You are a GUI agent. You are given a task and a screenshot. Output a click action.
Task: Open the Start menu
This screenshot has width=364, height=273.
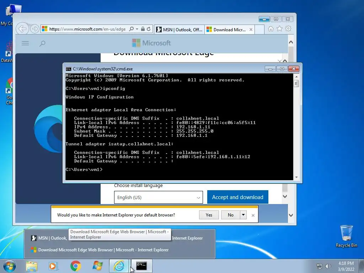point(10,266)
